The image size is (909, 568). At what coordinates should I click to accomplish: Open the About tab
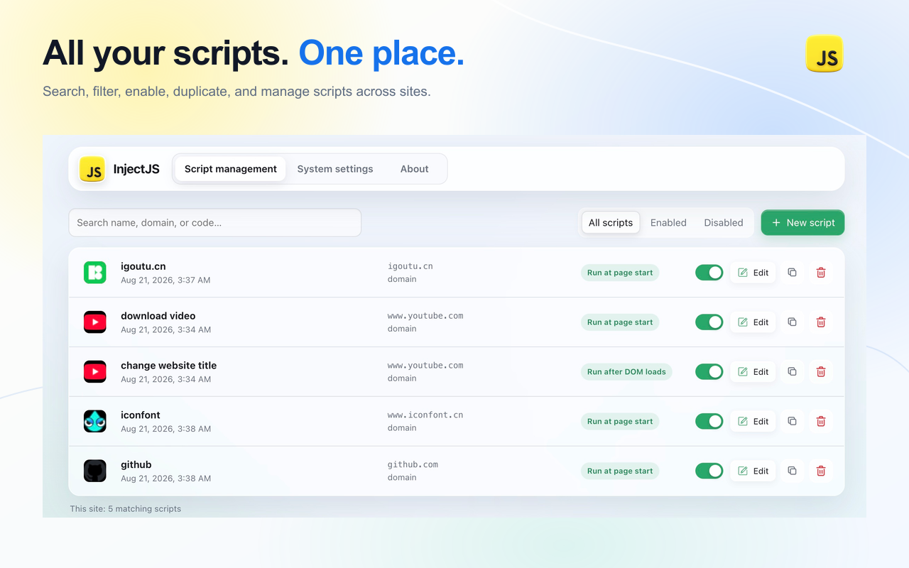pos(414,169)
